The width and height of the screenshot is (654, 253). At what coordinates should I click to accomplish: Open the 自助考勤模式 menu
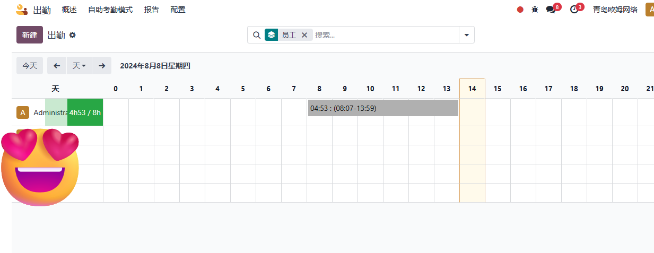point(110,10)
